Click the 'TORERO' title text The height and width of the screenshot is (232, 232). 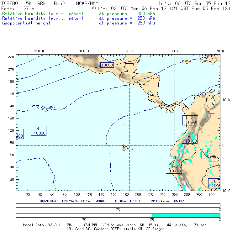(10, 3)
